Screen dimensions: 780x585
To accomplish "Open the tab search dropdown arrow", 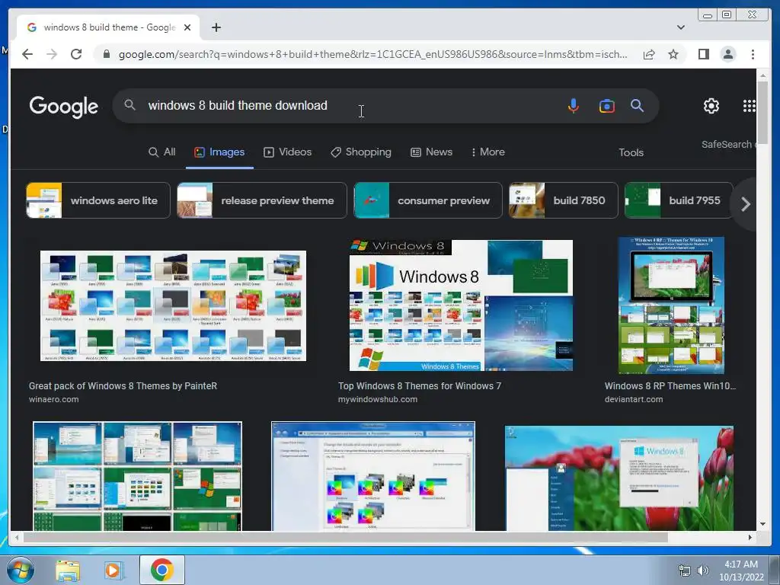I will (680, 27).
